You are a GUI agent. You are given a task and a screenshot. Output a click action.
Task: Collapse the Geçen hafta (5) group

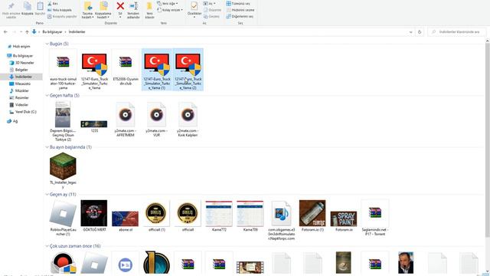point(47,95)
